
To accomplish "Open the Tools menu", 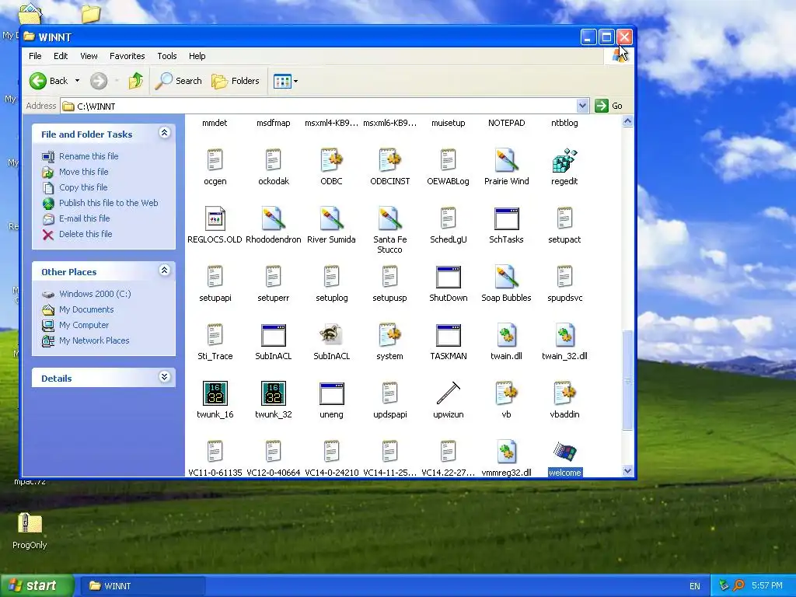I will (x=166, y=56).
